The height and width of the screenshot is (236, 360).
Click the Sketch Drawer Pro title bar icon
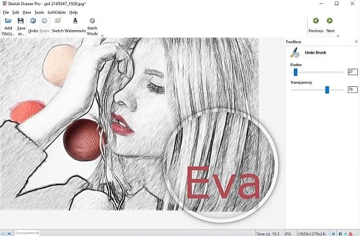[5, 3]
